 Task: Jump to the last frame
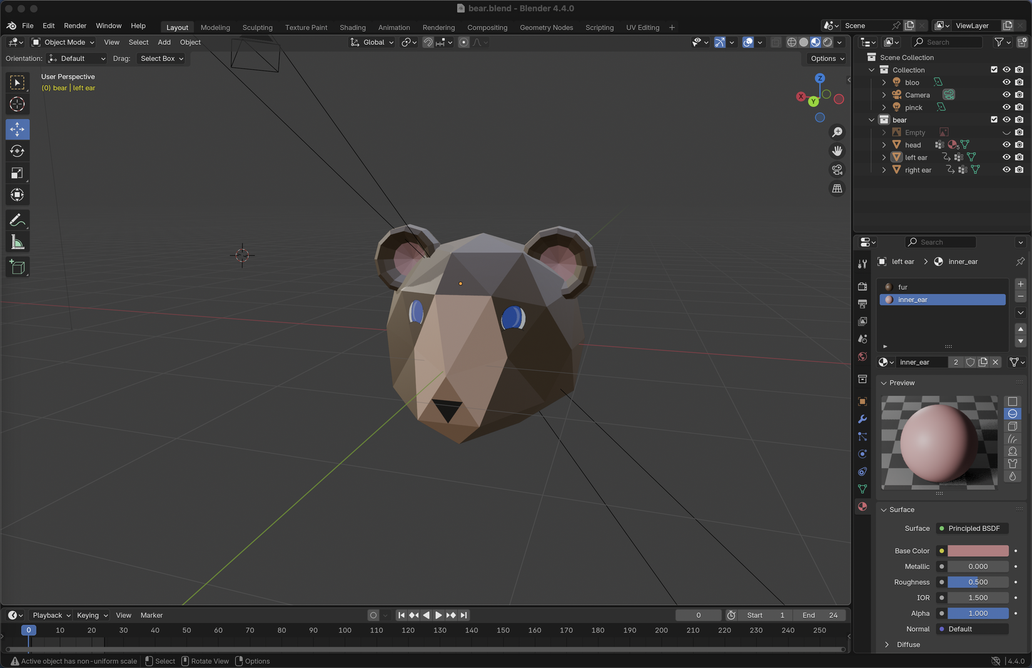(x=463, y=616)
